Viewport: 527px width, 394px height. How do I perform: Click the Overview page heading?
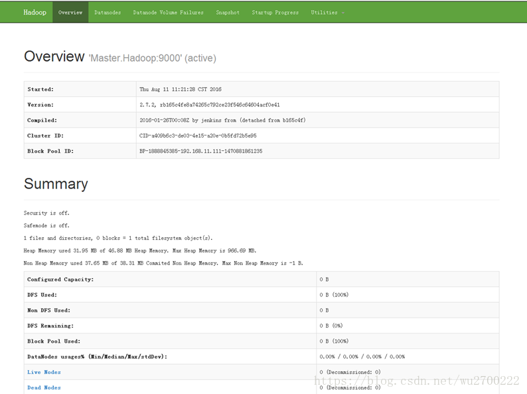coord(54,56)
